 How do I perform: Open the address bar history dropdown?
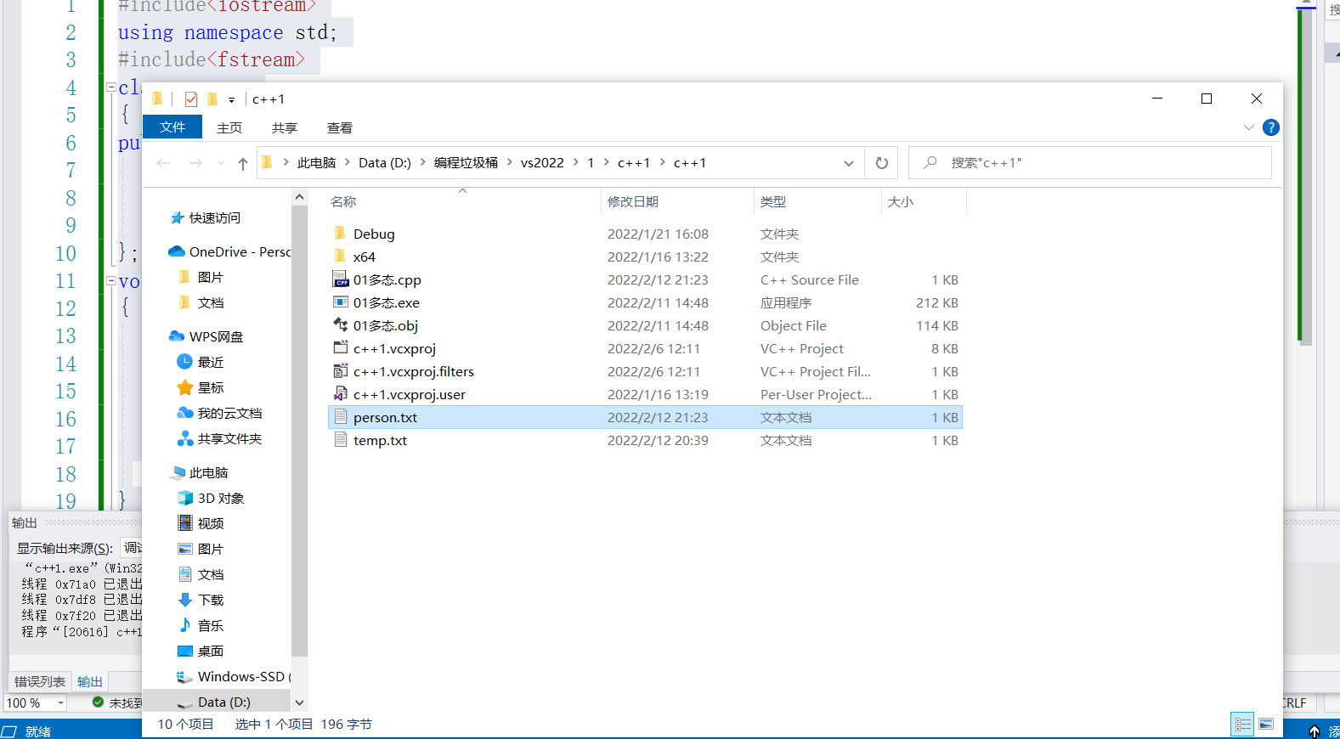click(x=848, y=163)
